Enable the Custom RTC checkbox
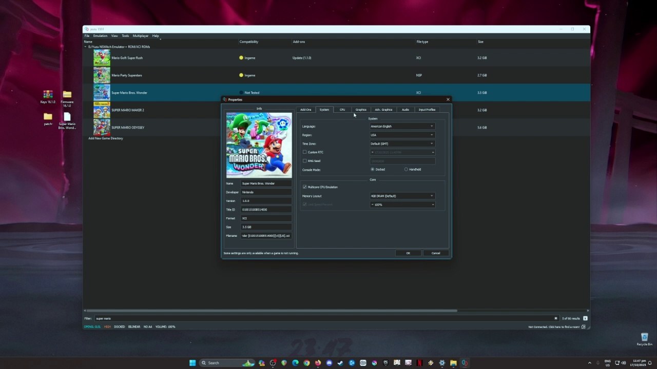The image size is (657, 369). 304,152
